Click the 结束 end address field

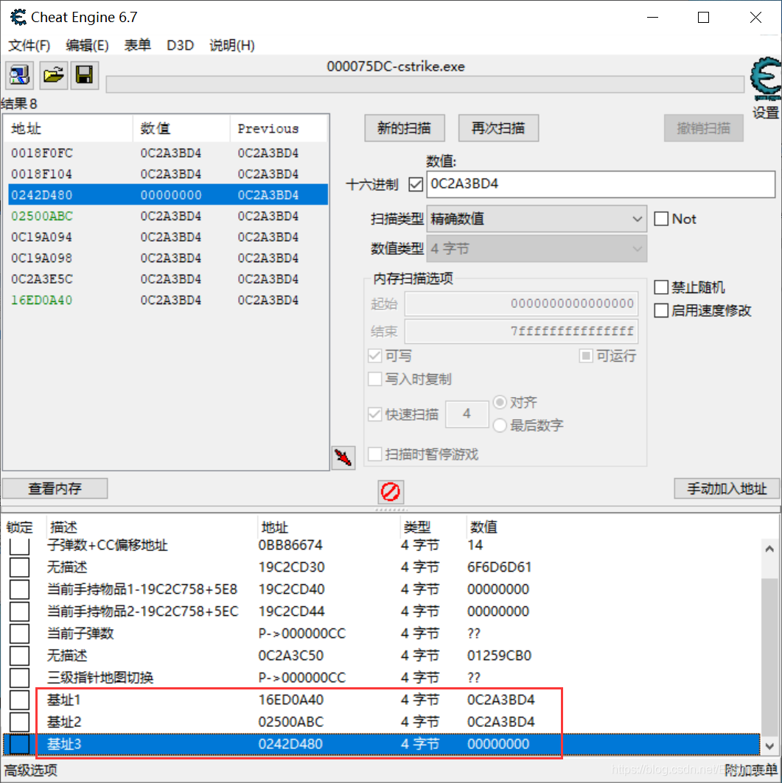[521, 331]
